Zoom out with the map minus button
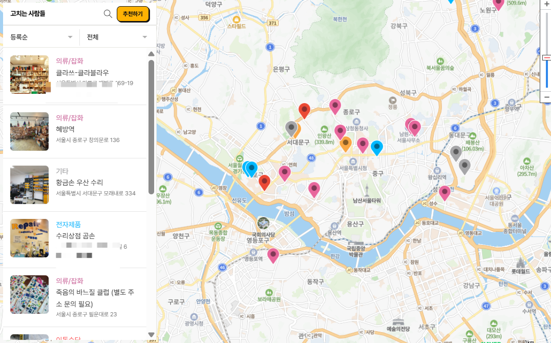Screen dimensions: 551x343 [x=546, y=97]
